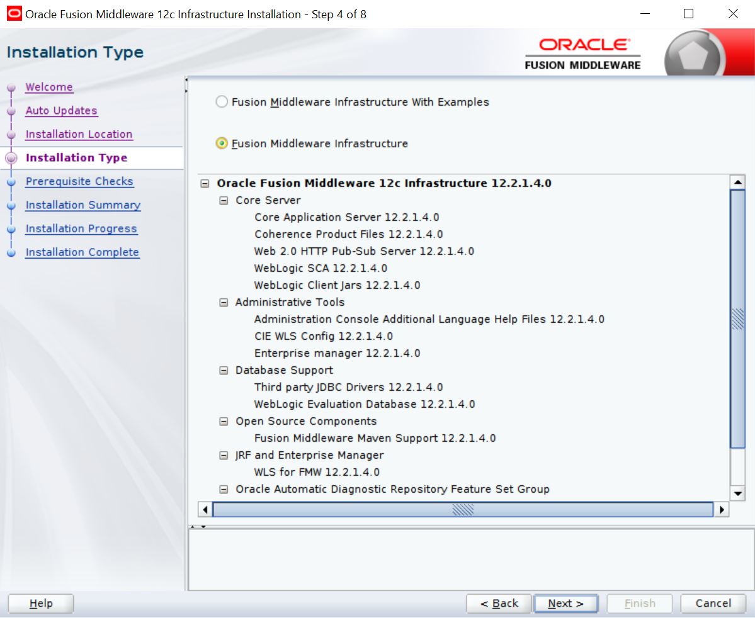The width and height of the screenshot is (755, 618).
Task: Click the Administrative Tools label
Action: [290, 302]
